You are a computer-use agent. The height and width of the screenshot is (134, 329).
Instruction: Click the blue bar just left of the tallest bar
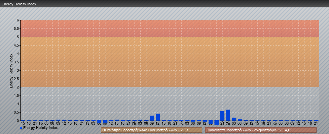coord(222,116)
